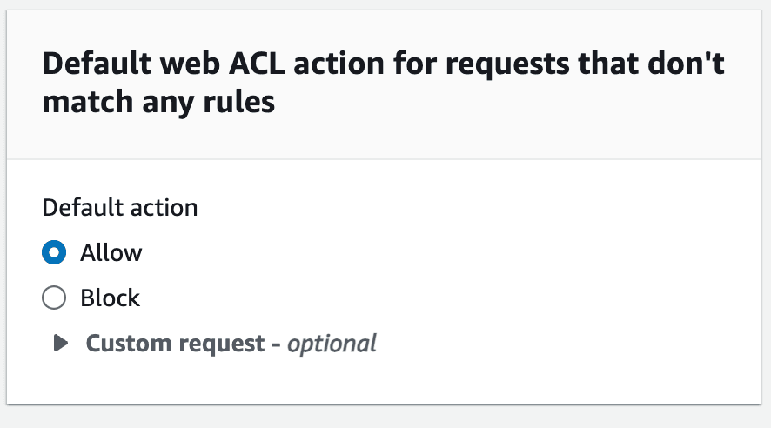Click the 'match any rules' heading line
The width and height of the screenshot is (771, 428).
click(x=158, y=103)
